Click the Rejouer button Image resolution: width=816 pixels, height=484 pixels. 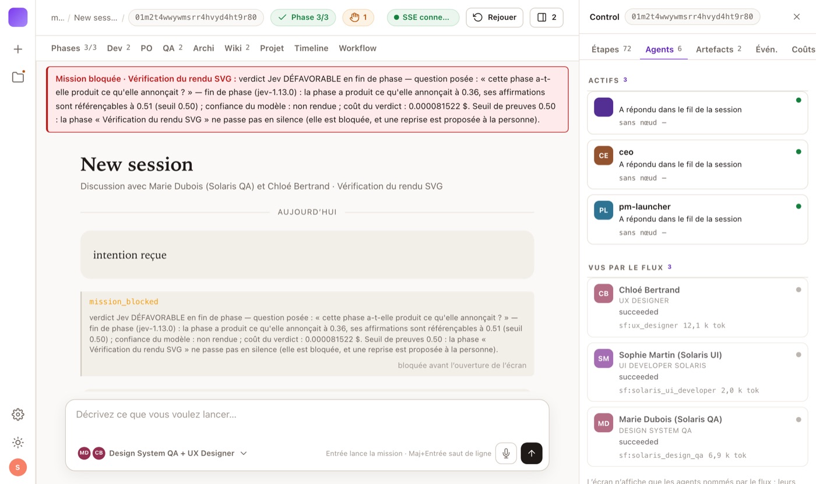coord(494,17)
